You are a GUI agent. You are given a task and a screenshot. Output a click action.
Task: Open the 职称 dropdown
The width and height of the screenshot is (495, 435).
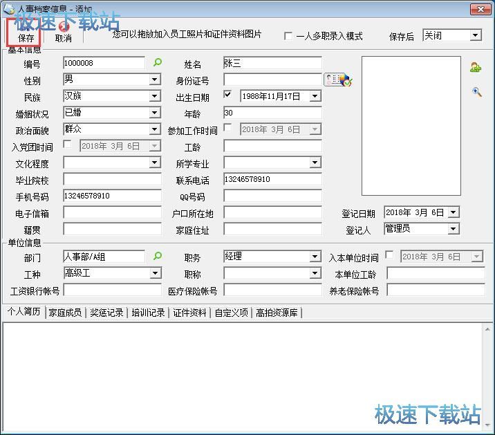315,273
